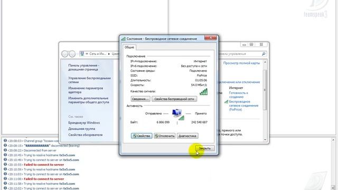Click info icon of 20:10:49 log line
The image size is (338, 190).
pos(5,159)
